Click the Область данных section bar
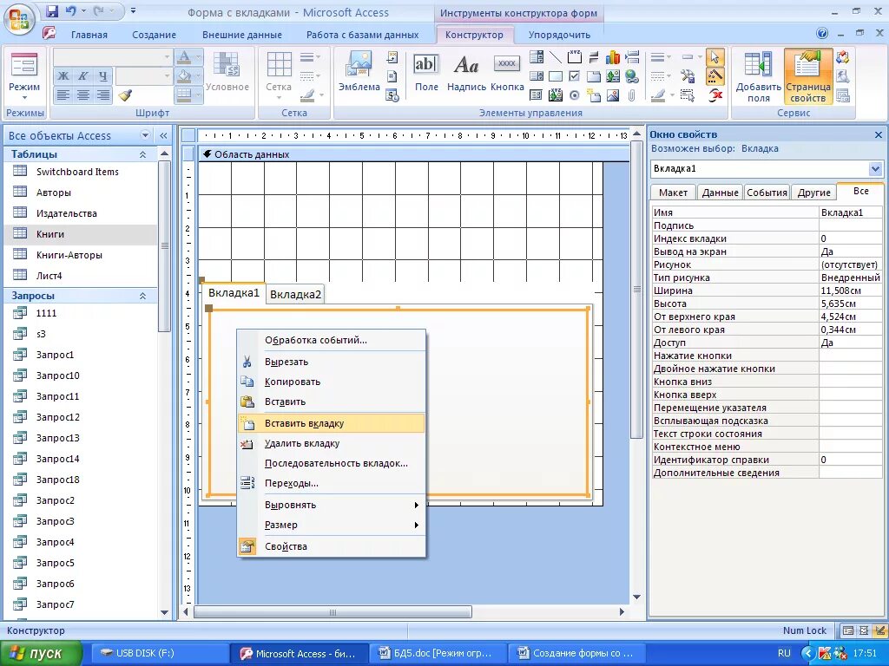This screenshot has height=666, width=889. click(414, 154)
